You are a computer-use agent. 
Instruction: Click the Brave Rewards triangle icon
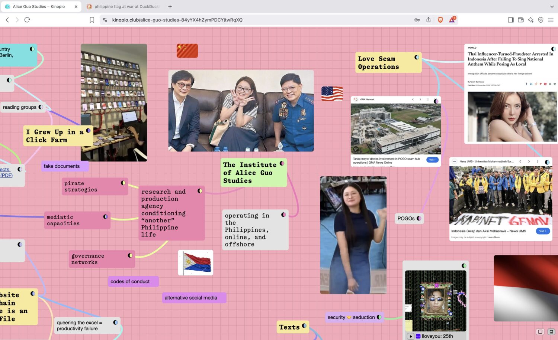pos(452,20)
